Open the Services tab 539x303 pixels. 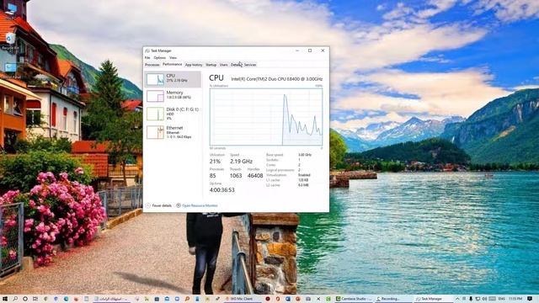(x=250, y=65)
